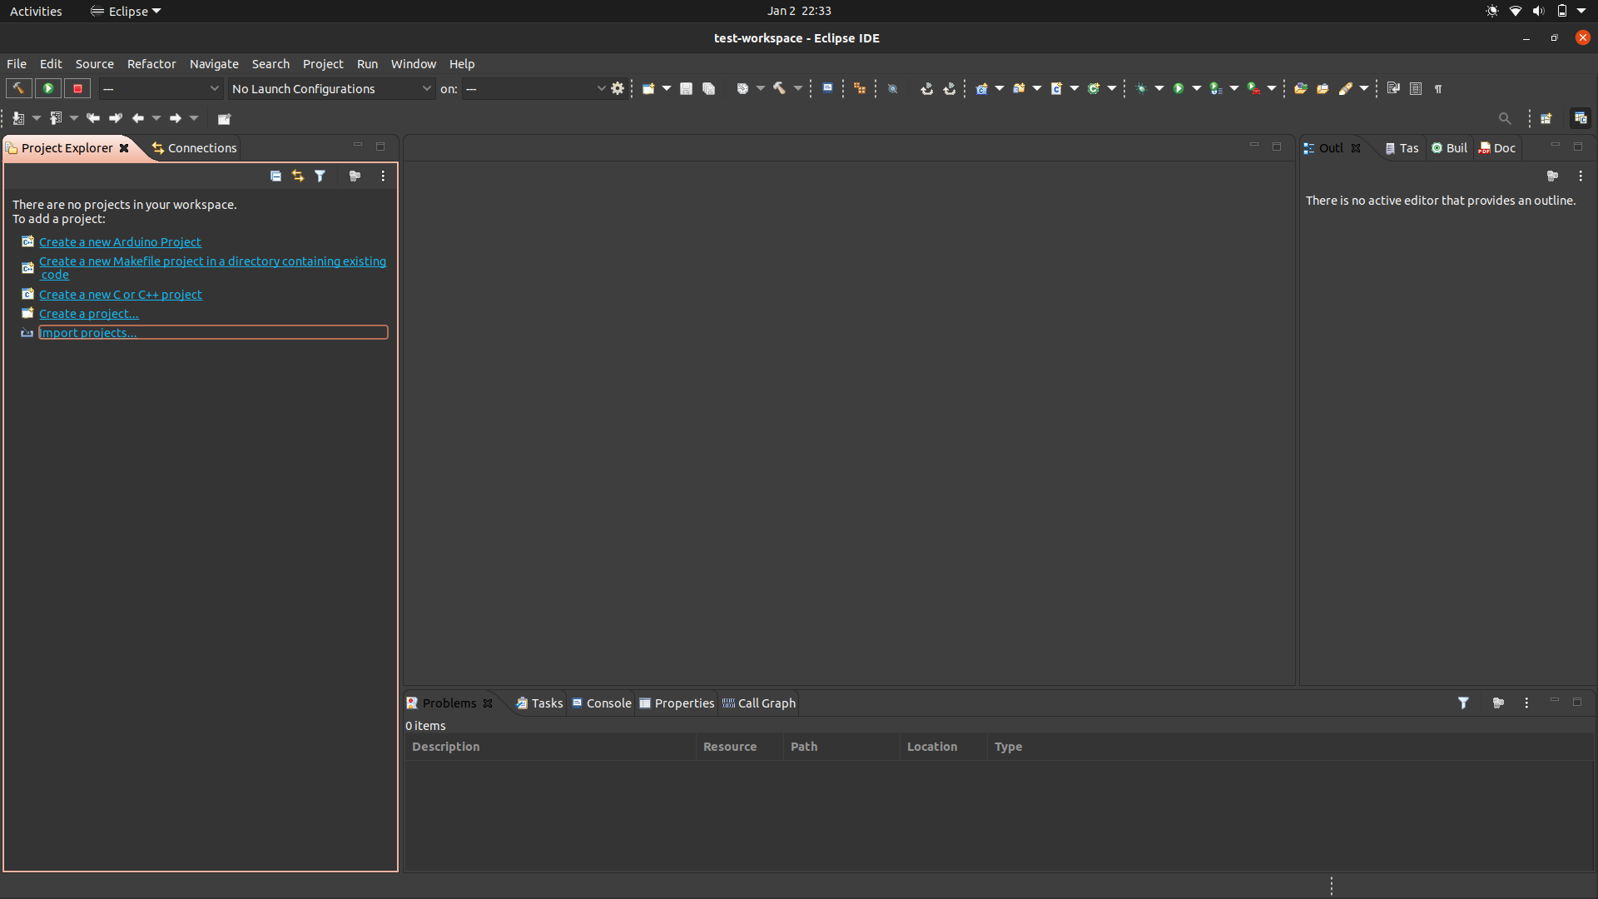Click the launch target settings gear icon
Image resolution: width=1598 pixels, height=899 pixels.
tap(618, 88)
